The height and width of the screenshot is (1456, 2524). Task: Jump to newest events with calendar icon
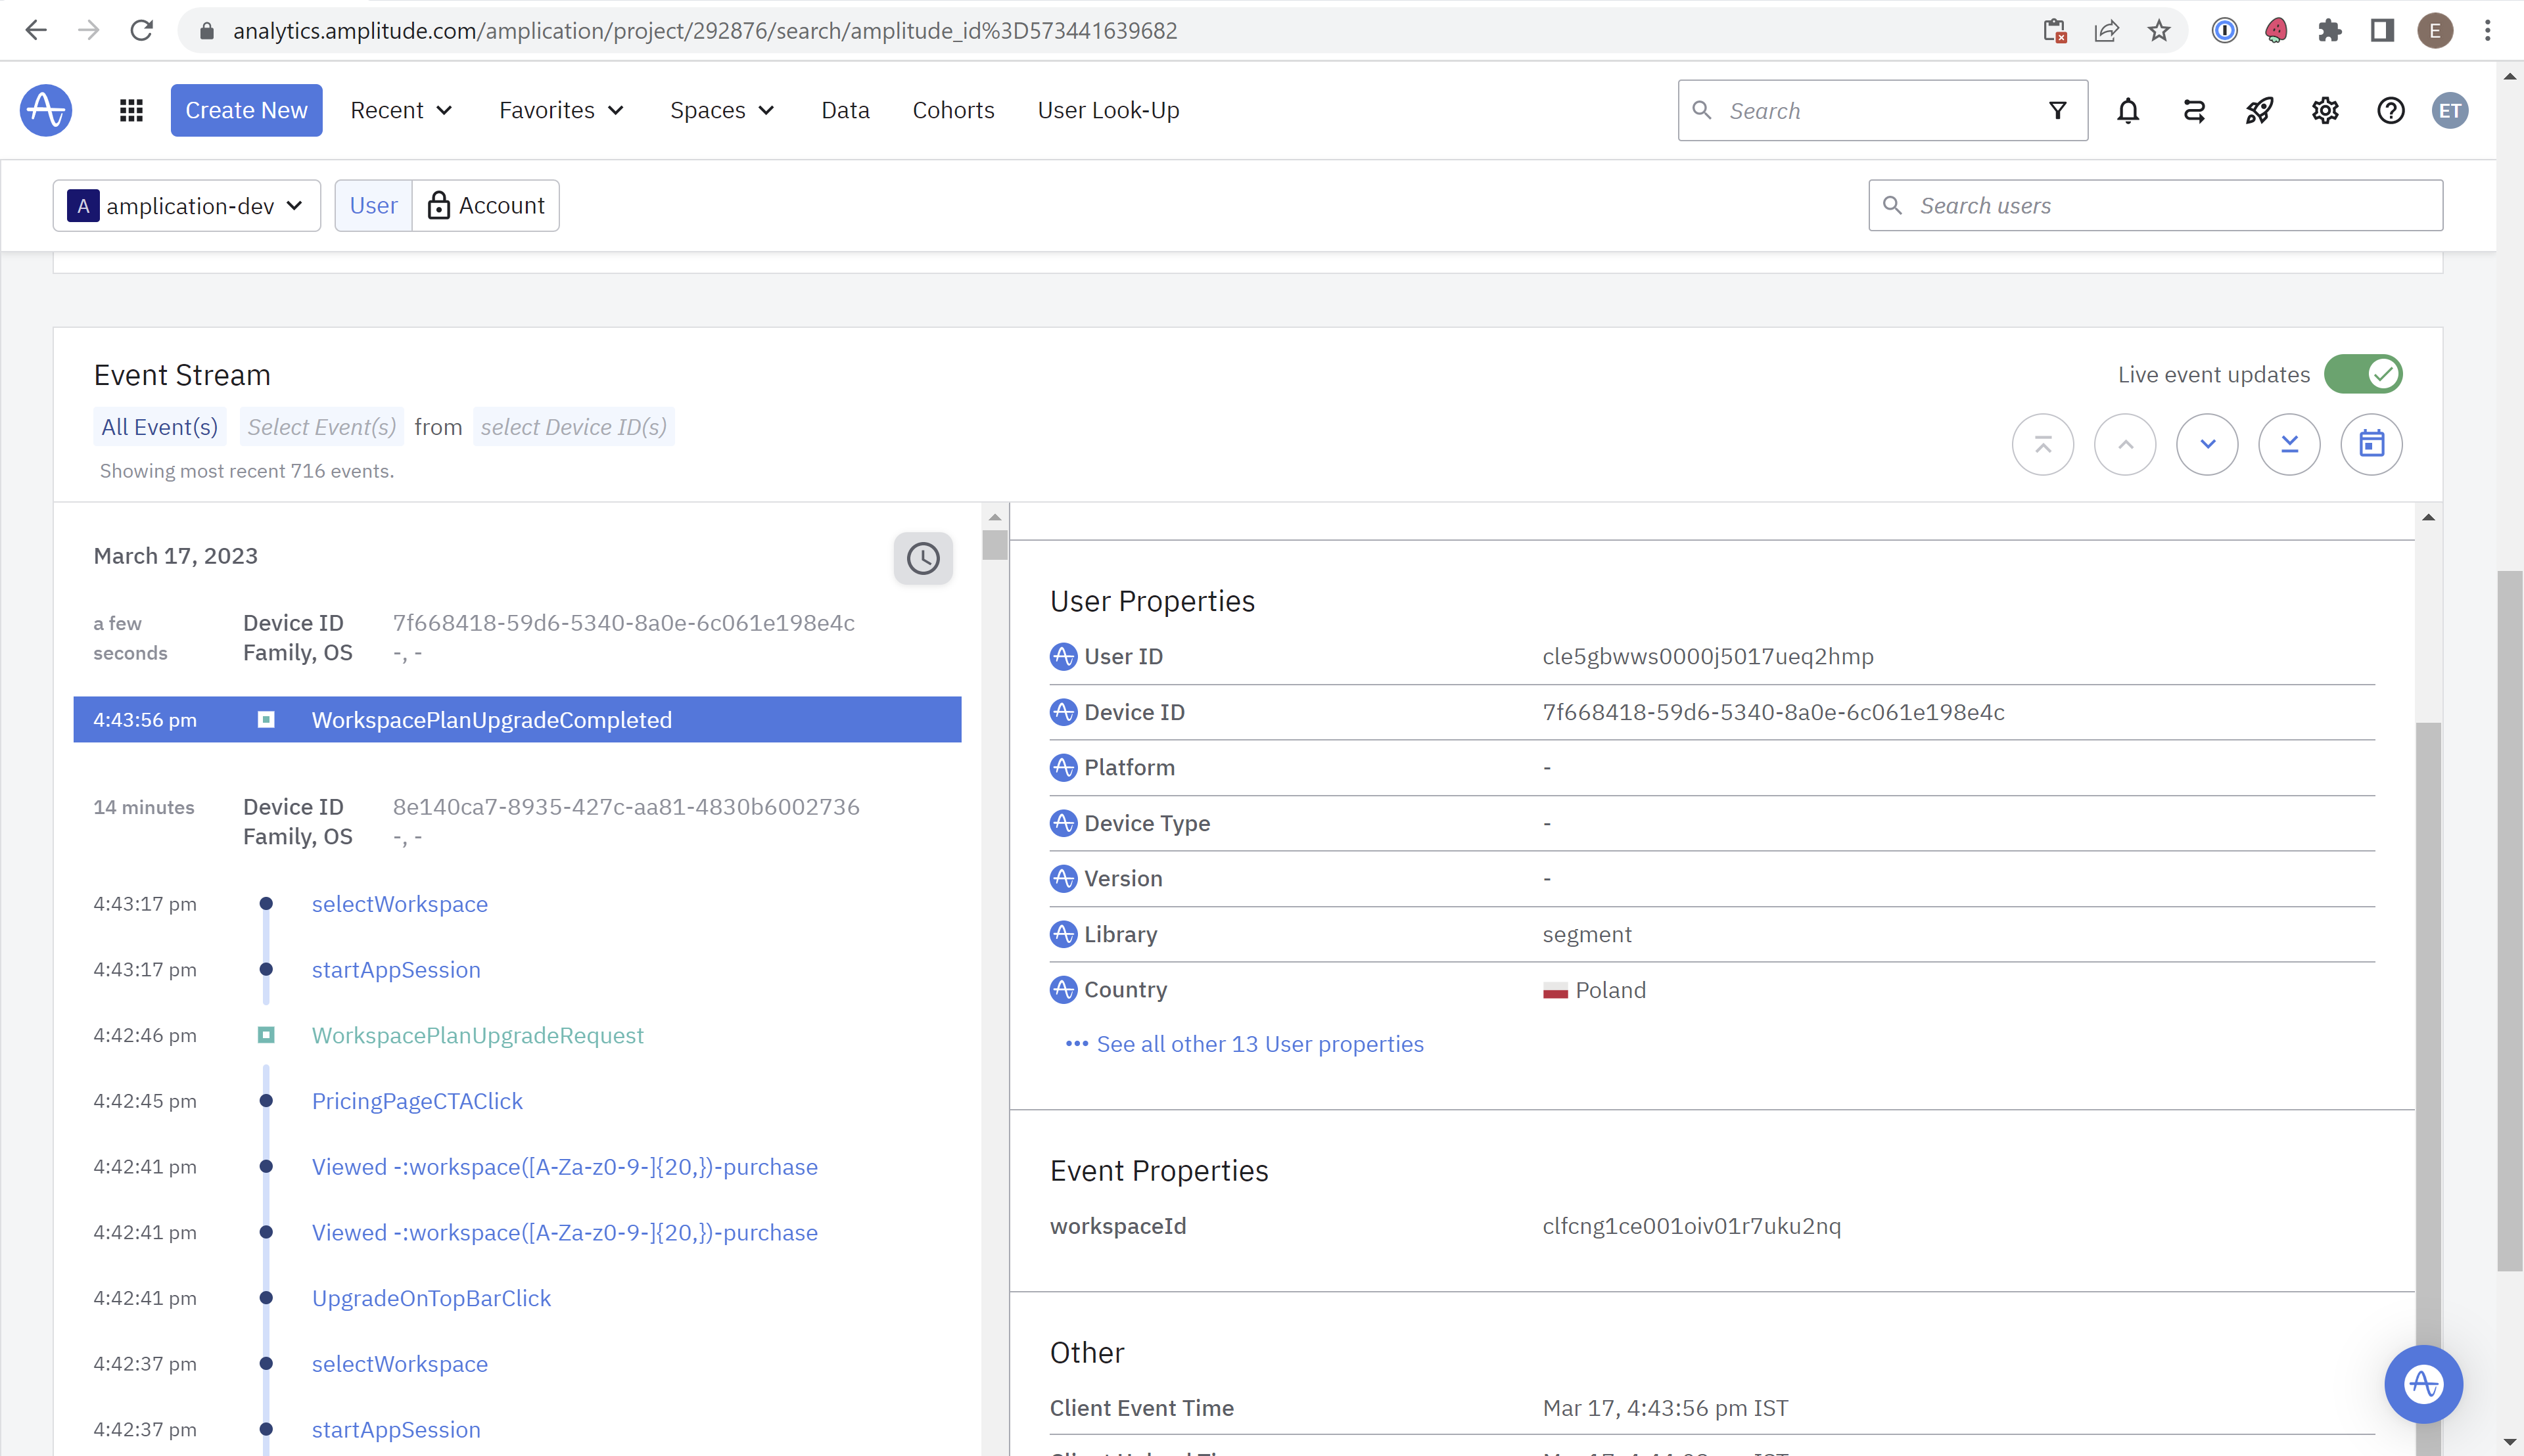pos(2372,443)
